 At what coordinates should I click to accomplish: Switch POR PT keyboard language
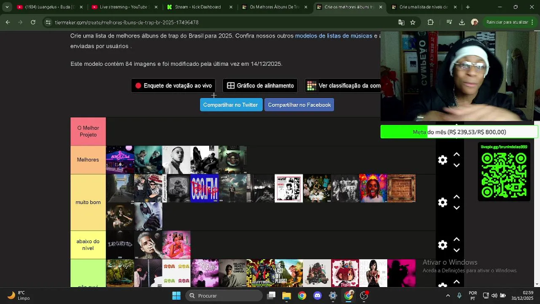pos(473,296)
